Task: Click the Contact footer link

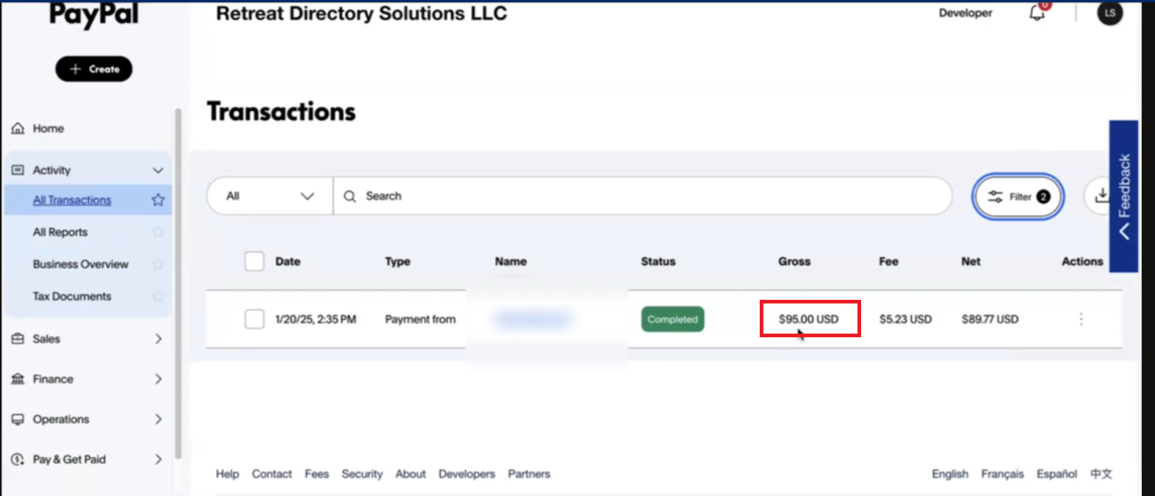Action: [x=272, y=474]
